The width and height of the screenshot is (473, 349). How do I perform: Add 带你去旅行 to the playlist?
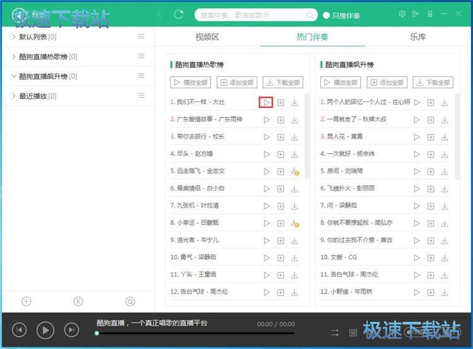(281, 137)
